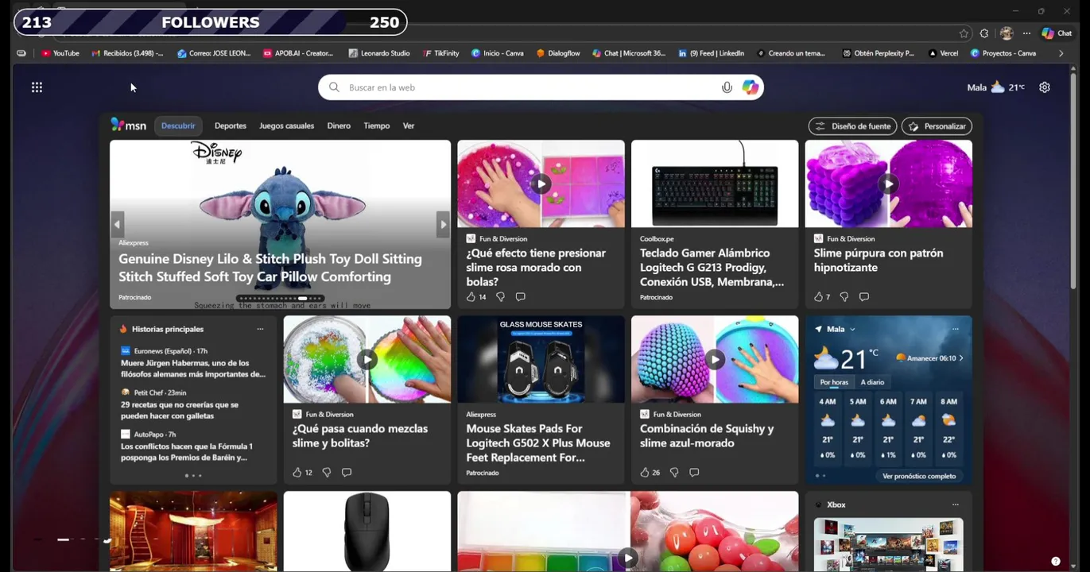
Task: Open the browser profile avatar
Action: tap(1007, 33)
